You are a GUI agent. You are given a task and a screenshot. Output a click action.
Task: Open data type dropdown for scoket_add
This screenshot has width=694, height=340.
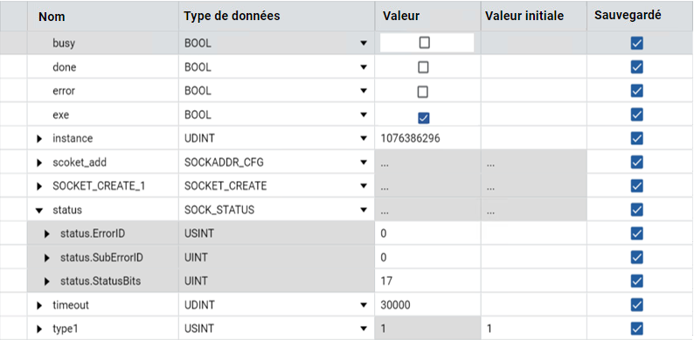click(364, 163)
